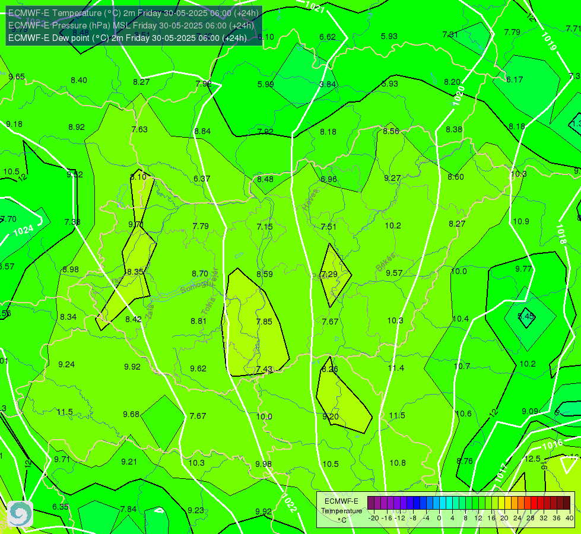Click the 6.62 grid value

pos(328,37)
